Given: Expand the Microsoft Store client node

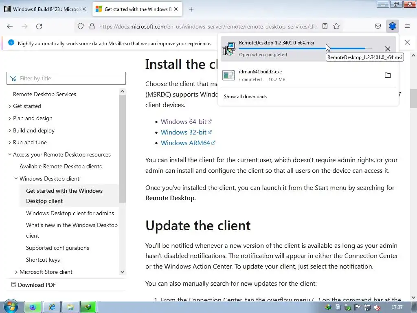Looking at the screenshot, I should point(16,272).
